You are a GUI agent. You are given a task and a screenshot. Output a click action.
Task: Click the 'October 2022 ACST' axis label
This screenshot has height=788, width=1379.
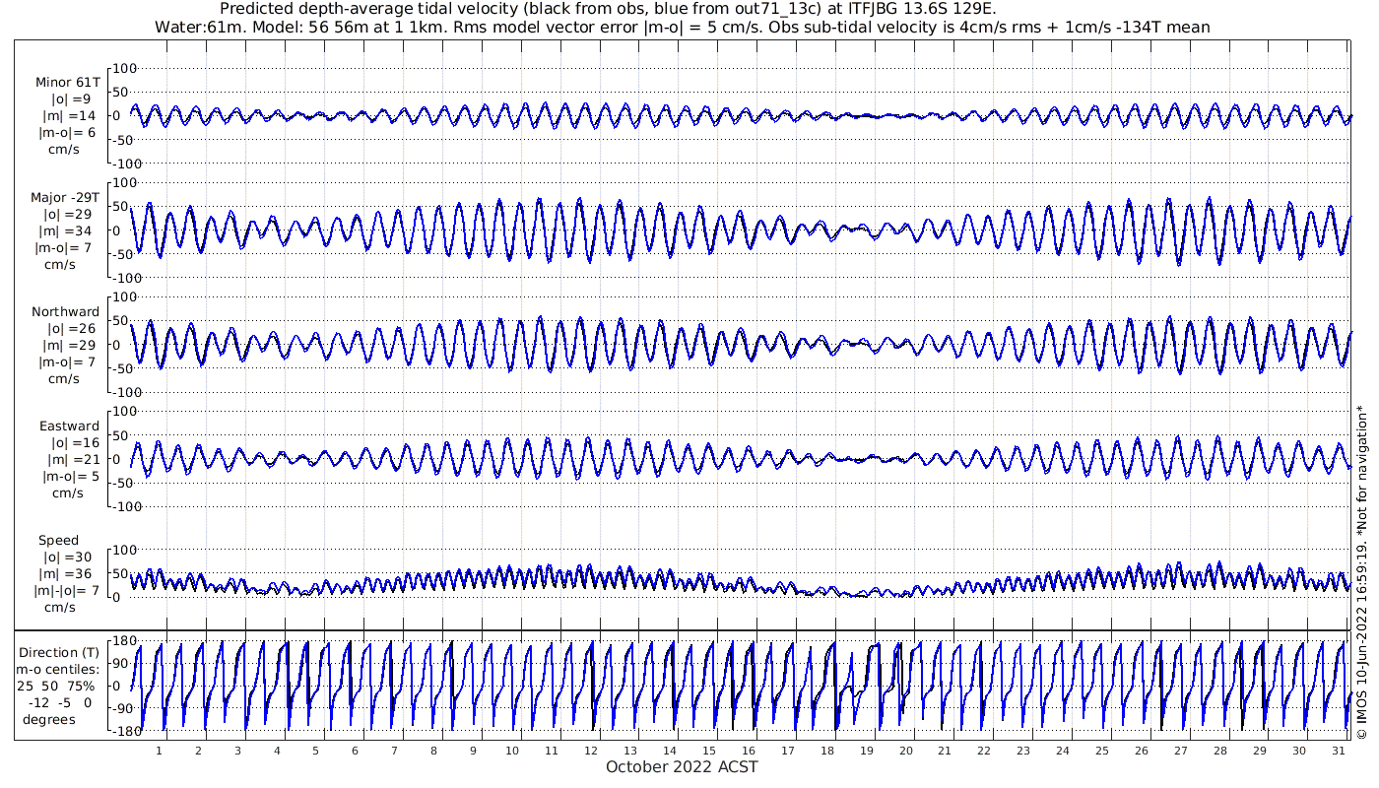coord(682,767)
